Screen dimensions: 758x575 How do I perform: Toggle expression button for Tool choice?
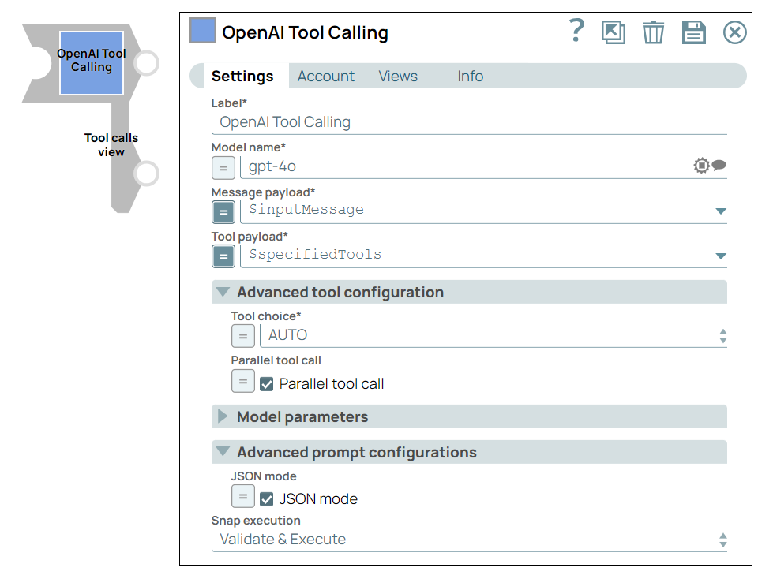pos(243,335)
